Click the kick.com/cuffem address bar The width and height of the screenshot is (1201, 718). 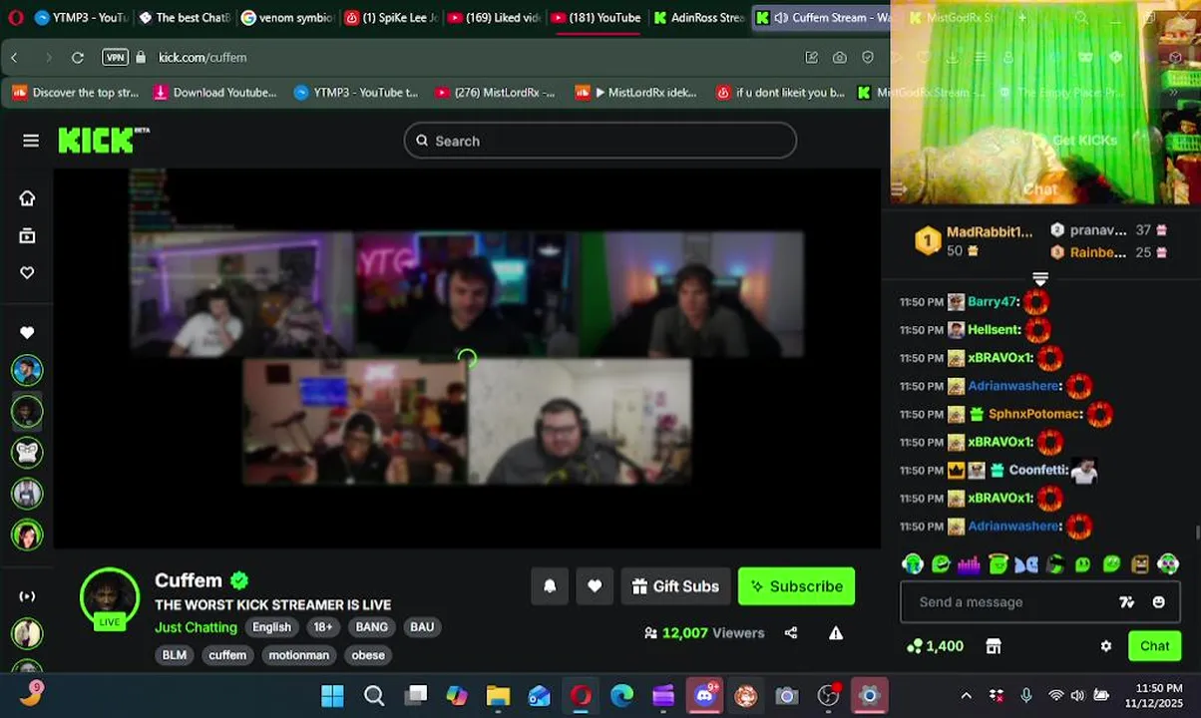[x=202, y=57]
